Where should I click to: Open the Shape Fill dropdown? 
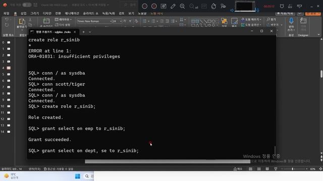251,20
